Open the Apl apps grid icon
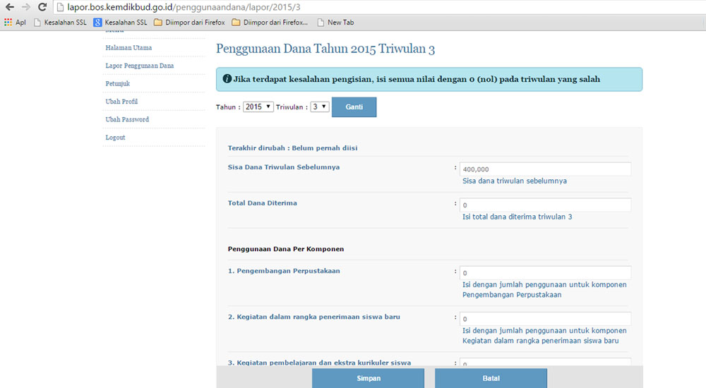Image resolution: width=706 pixels, height=388 pixels. [x=8, y=22]
